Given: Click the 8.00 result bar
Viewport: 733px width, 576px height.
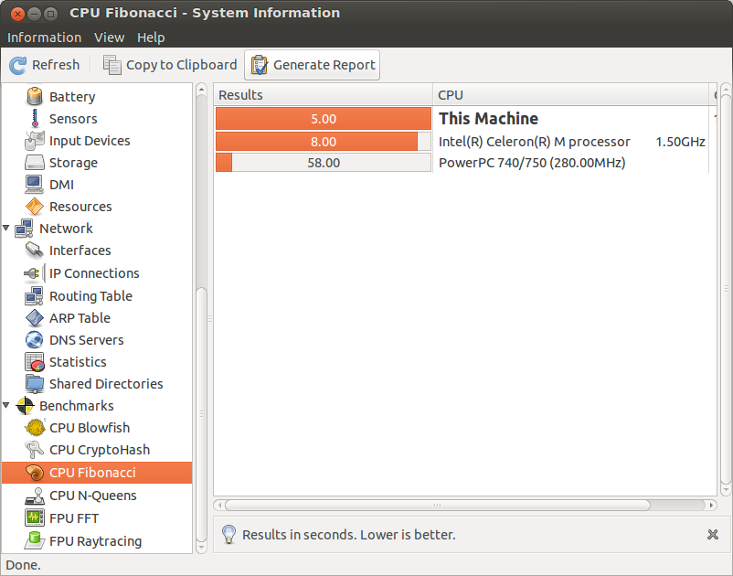Looking at the screenshot, I should click(x=324, y=142).
